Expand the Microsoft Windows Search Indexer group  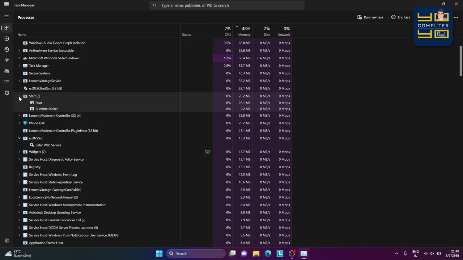pos(19,58)
